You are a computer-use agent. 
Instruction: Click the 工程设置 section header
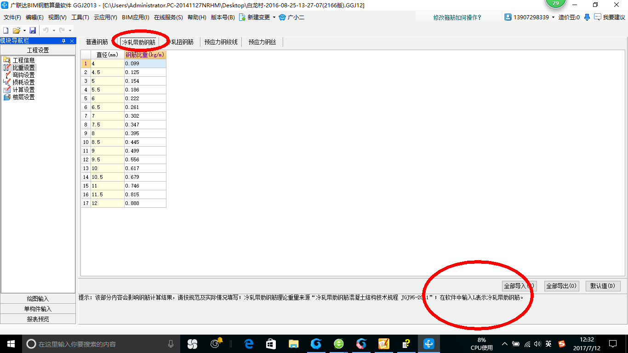click(38, 50)
